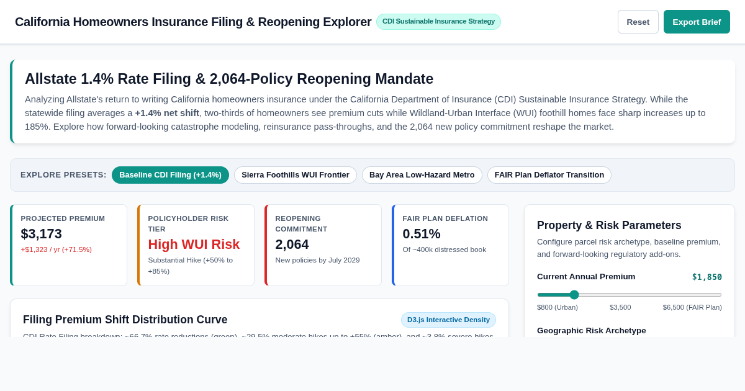
Task: Click the California Homeowners Insurance Explorer page title
Action: [193, 22]
